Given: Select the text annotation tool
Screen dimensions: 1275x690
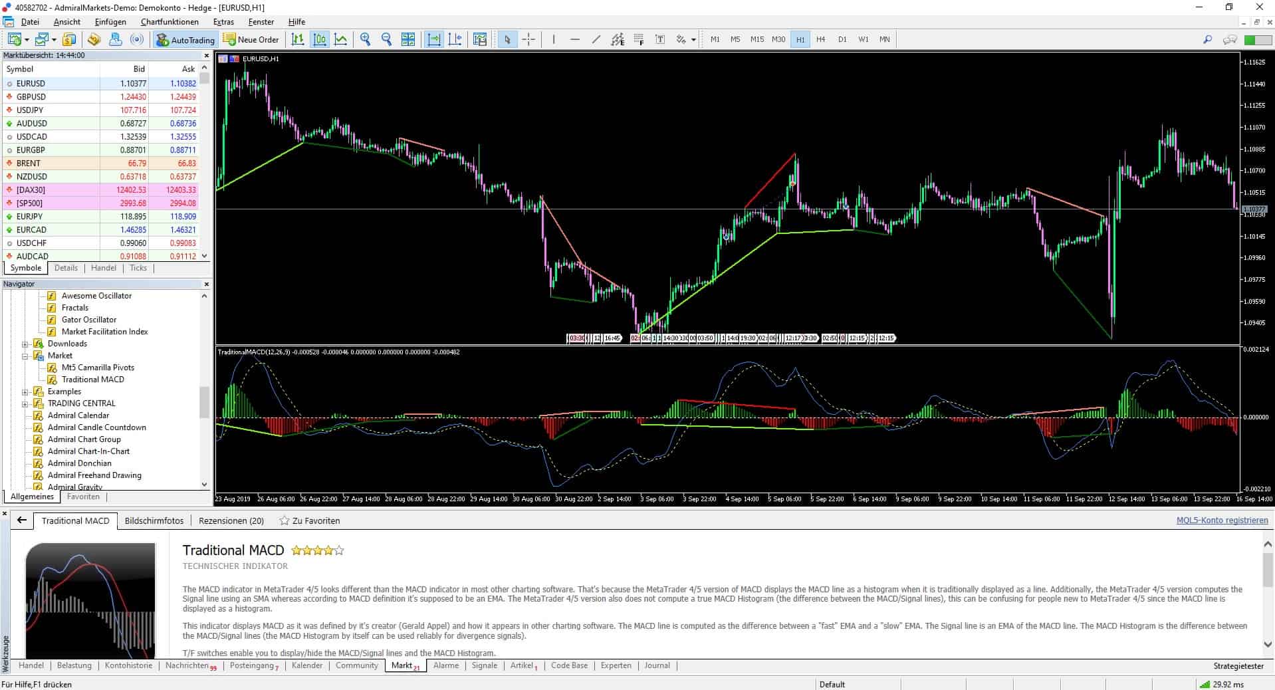Looking at the screenshot, I should pos(660,39).
